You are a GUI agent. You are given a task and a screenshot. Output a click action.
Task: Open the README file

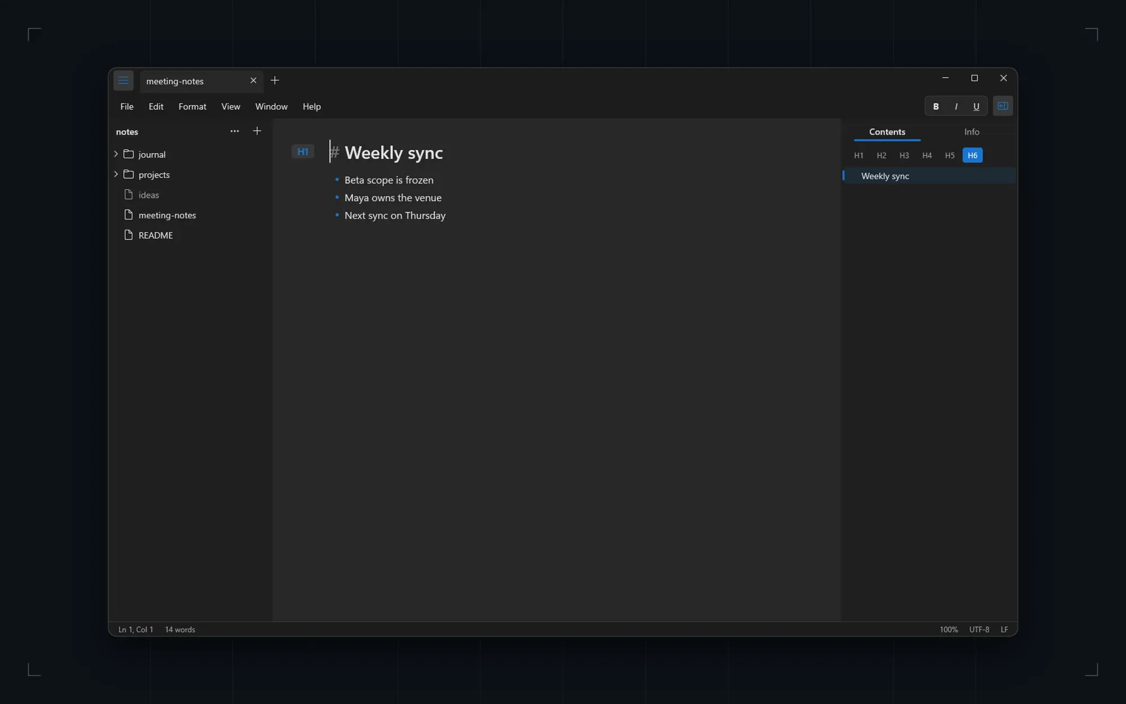click(x=190, y=235)
